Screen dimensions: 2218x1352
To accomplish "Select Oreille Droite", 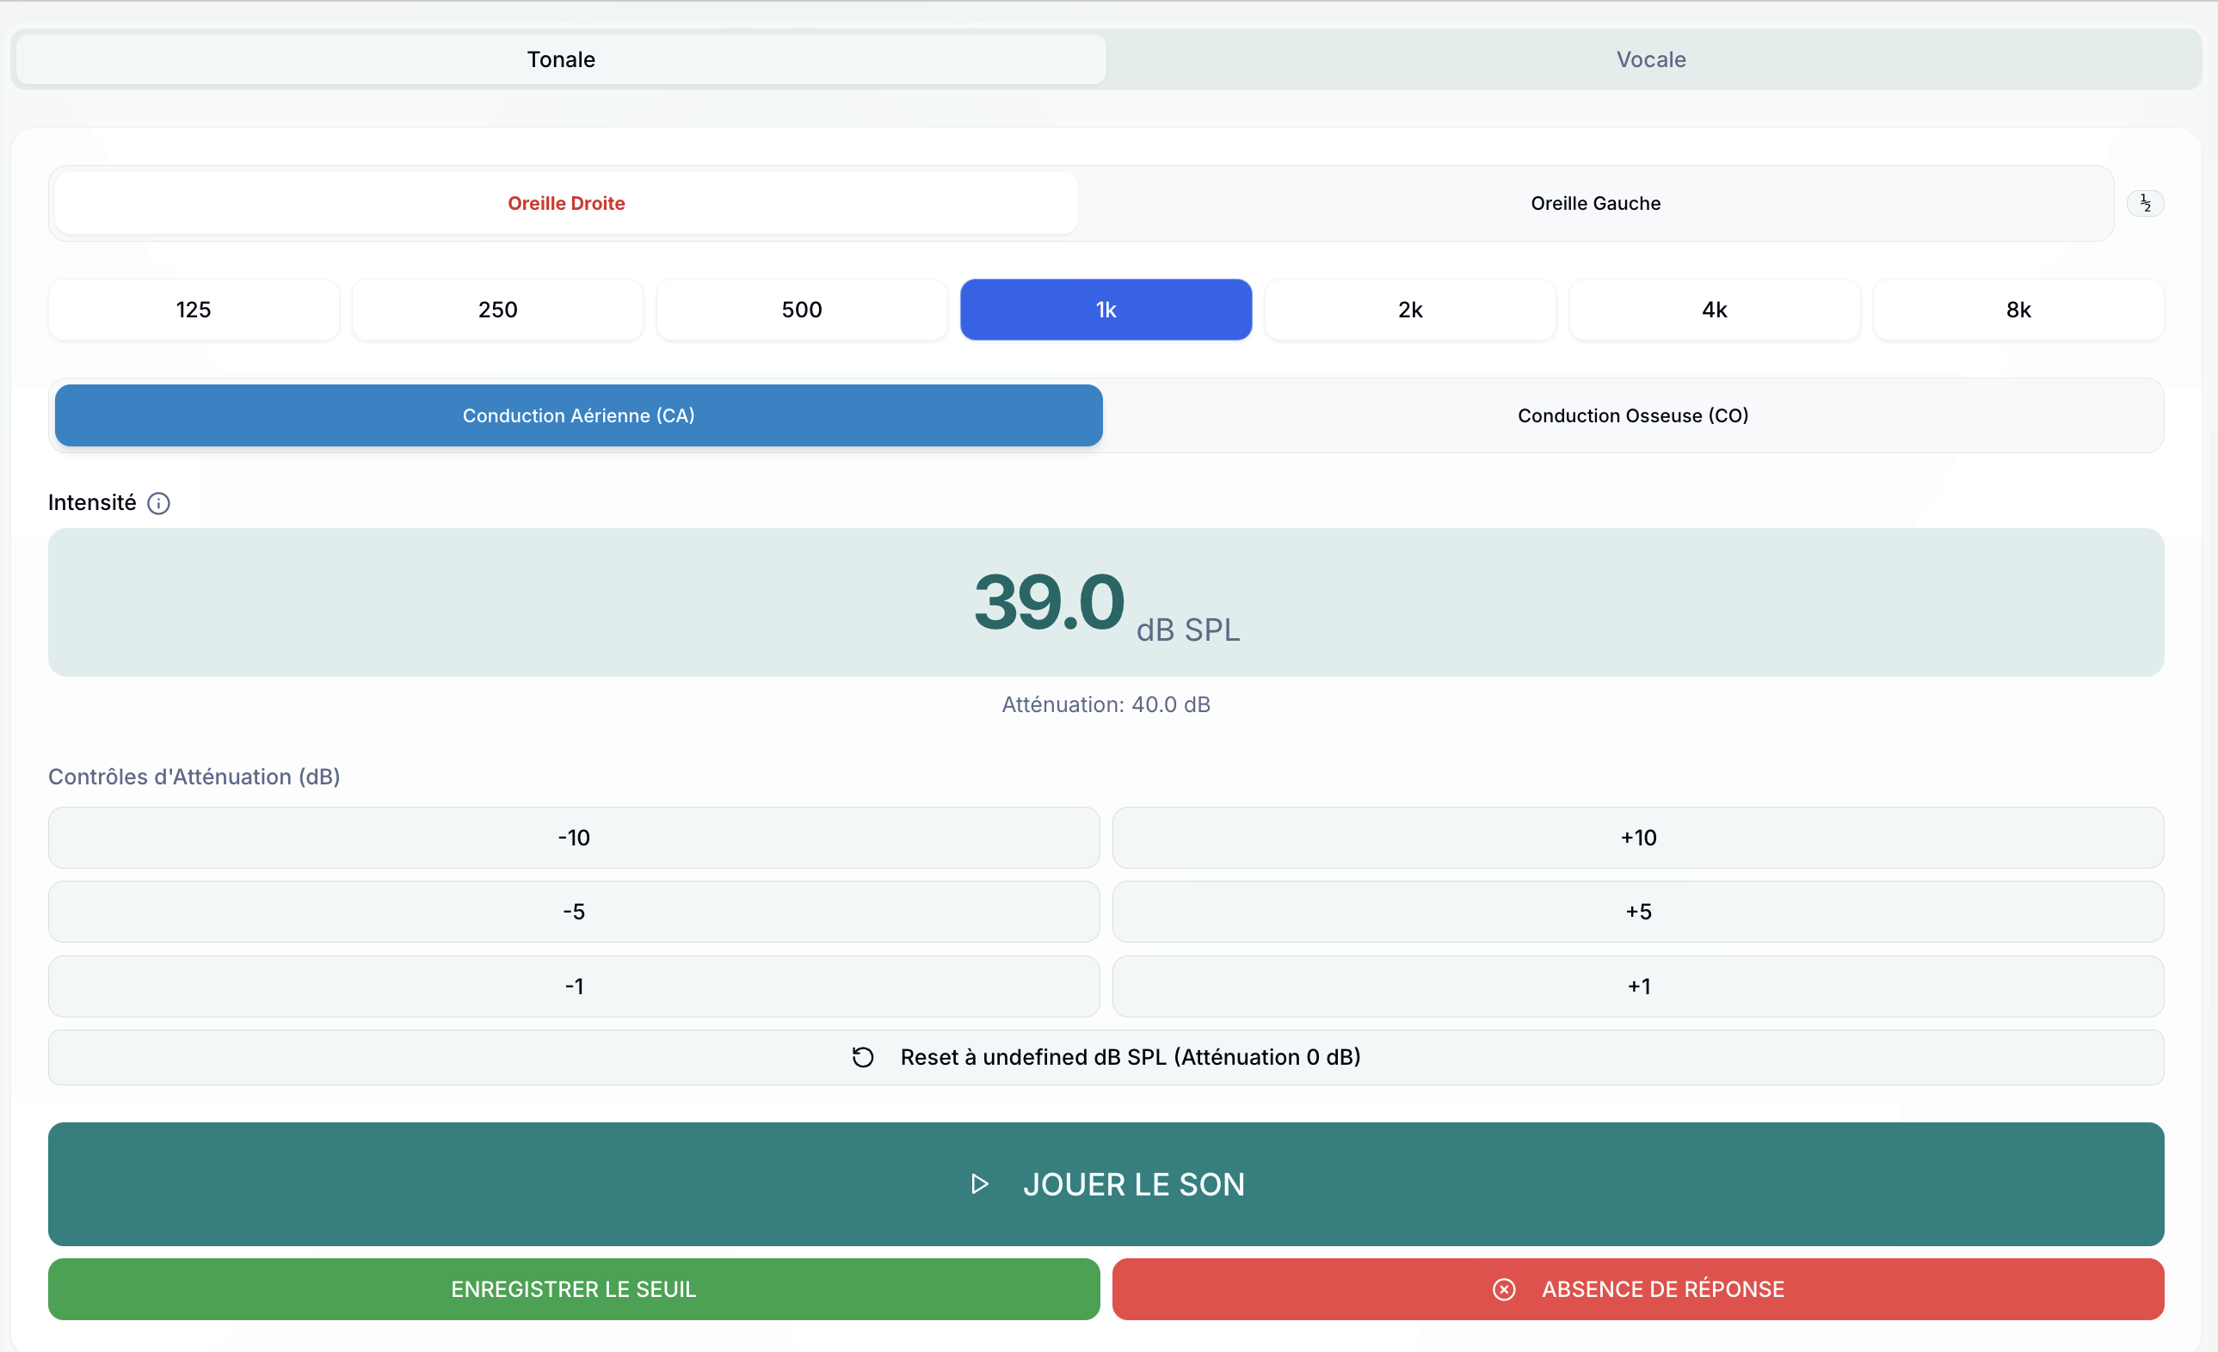I will click(x=566, y=204).
